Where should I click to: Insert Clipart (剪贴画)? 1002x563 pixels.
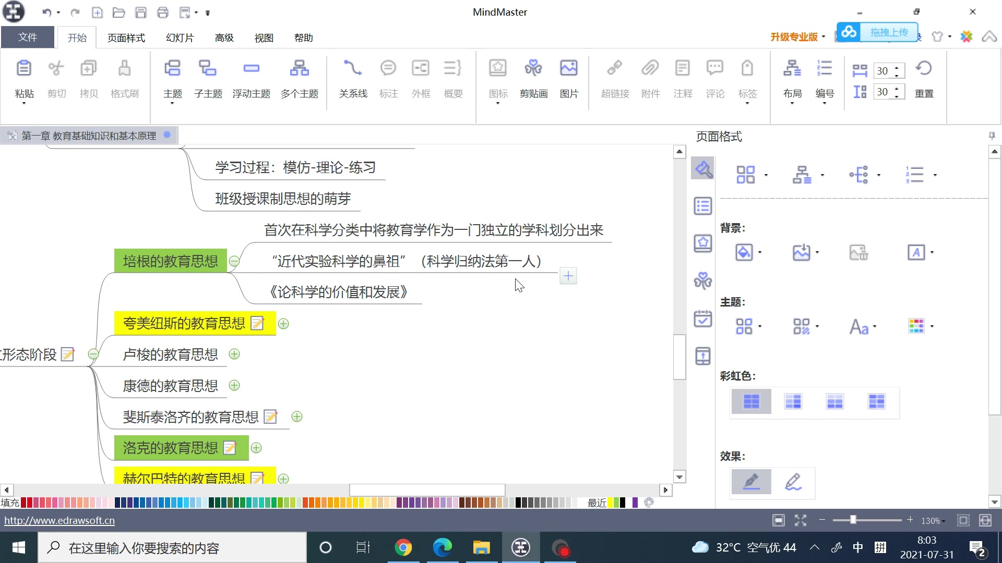click(x=533, y=68)
